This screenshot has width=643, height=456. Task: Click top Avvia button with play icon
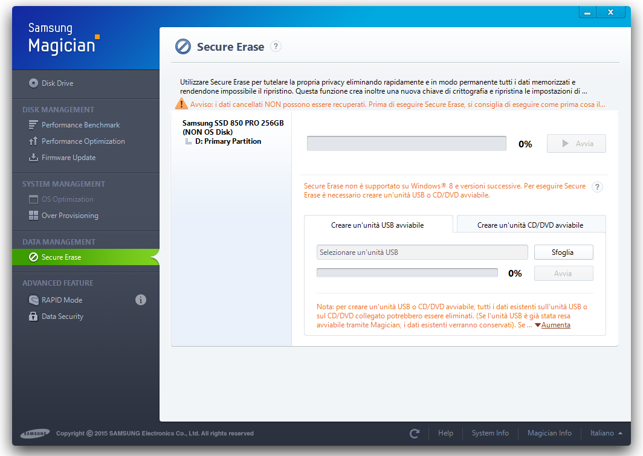coord(576,143)
